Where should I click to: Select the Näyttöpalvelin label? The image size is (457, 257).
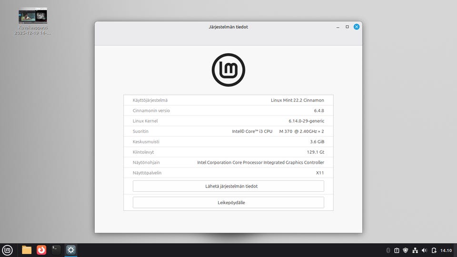click(x=147, y=173)
